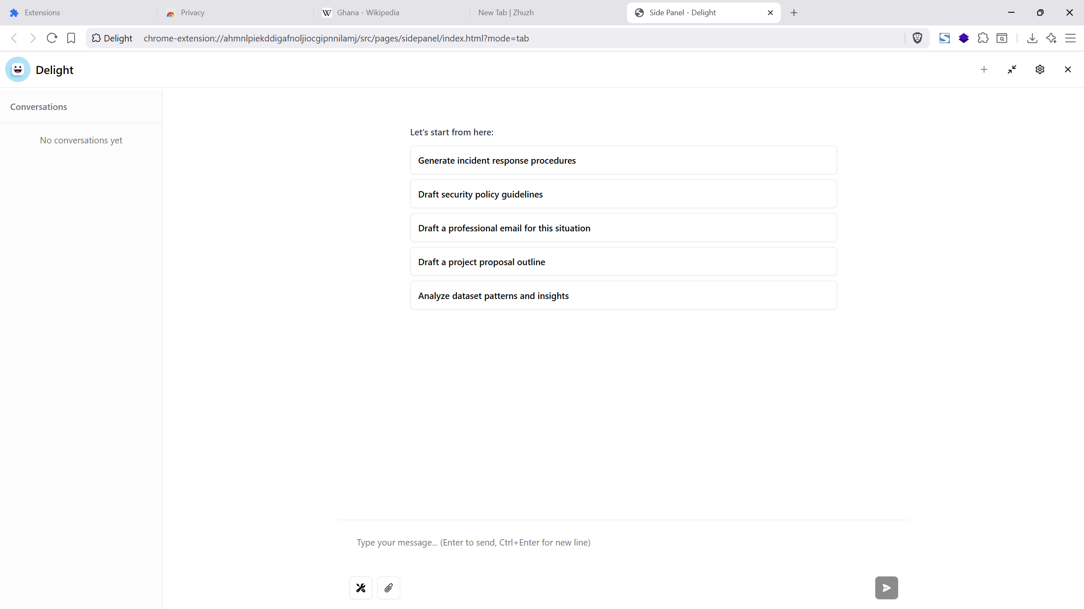Open Delight settings gear icon

pos(1040,69)
